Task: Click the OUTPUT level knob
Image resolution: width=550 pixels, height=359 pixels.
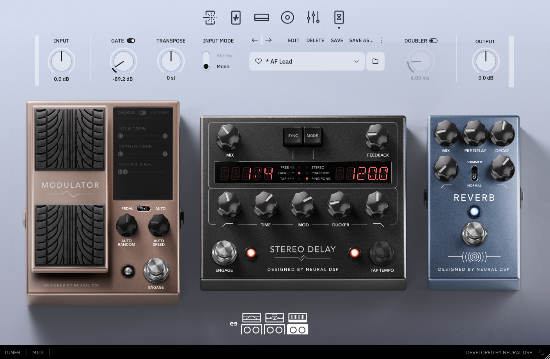Action: point(486,61)
